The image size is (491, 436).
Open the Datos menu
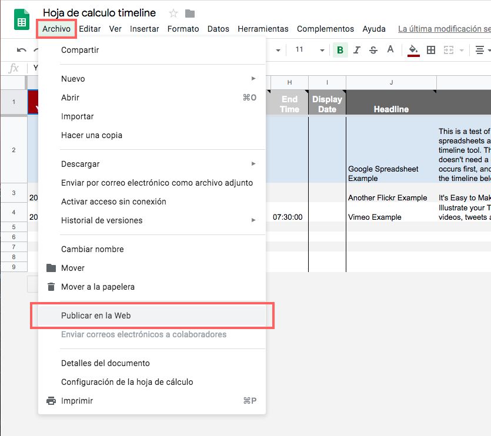[218, 29]
